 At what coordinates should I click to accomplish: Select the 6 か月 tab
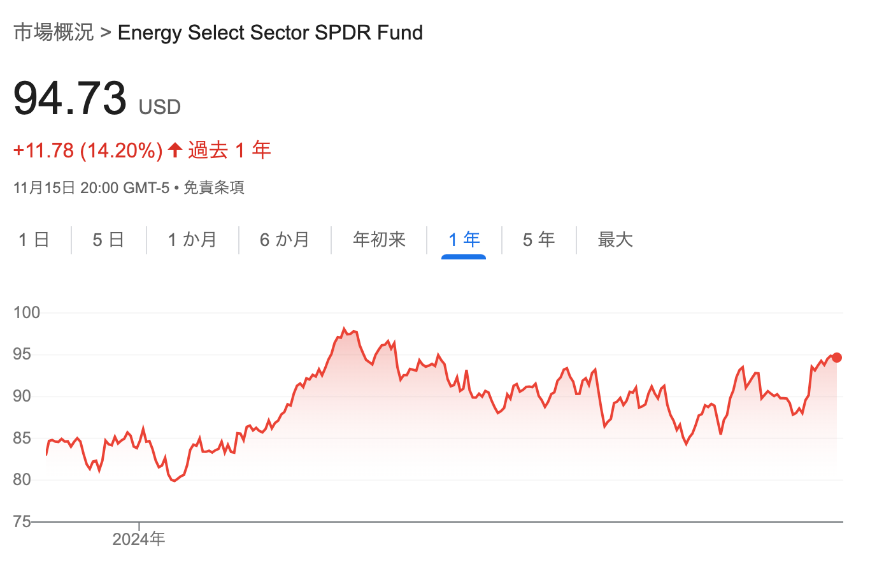pos(285,240)
